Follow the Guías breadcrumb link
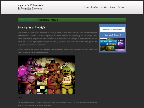 click(x=30, y=20)
